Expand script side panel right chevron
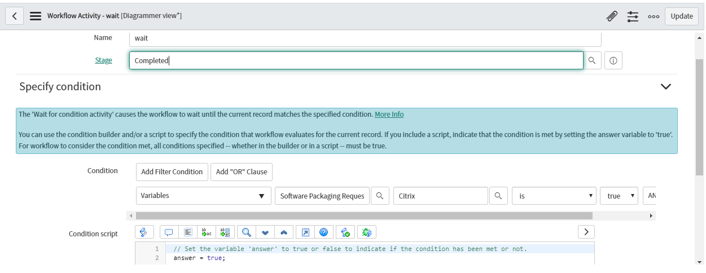This screenshot has height=273, width=706. [586, 231]
